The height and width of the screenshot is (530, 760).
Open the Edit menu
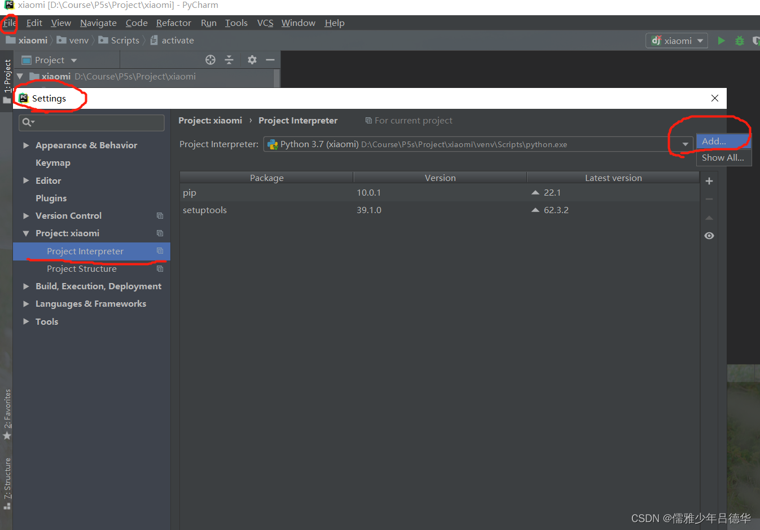tap(34, 23)
